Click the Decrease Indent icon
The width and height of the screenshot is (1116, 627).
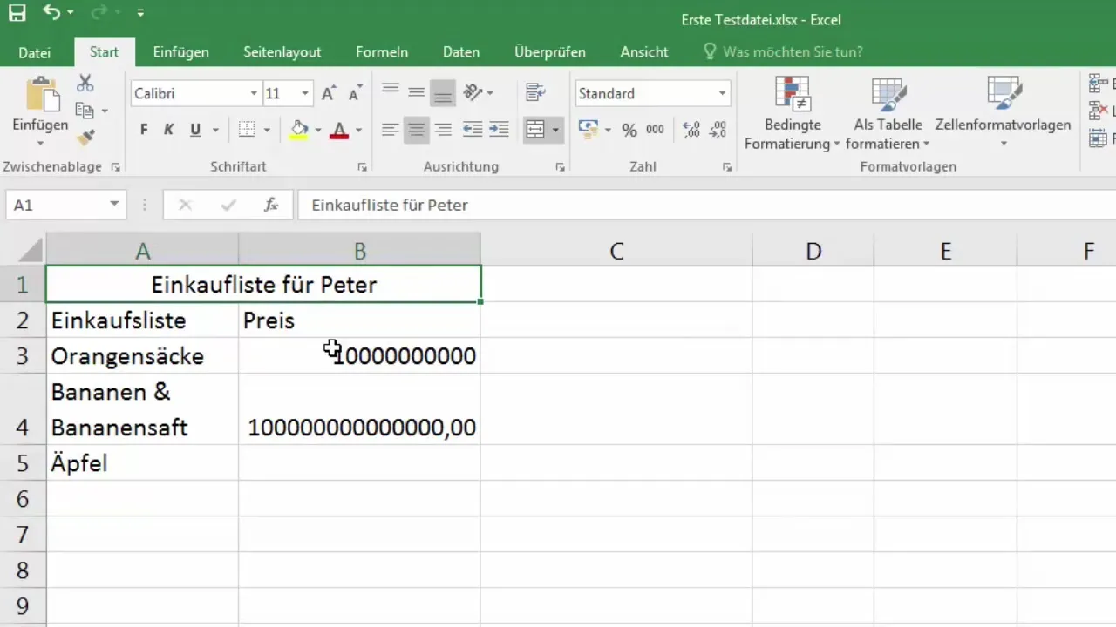click(473, 130)
